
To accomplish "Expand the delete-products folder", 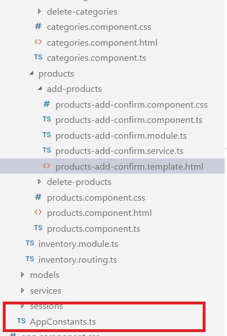I will [x=40, y=182].
